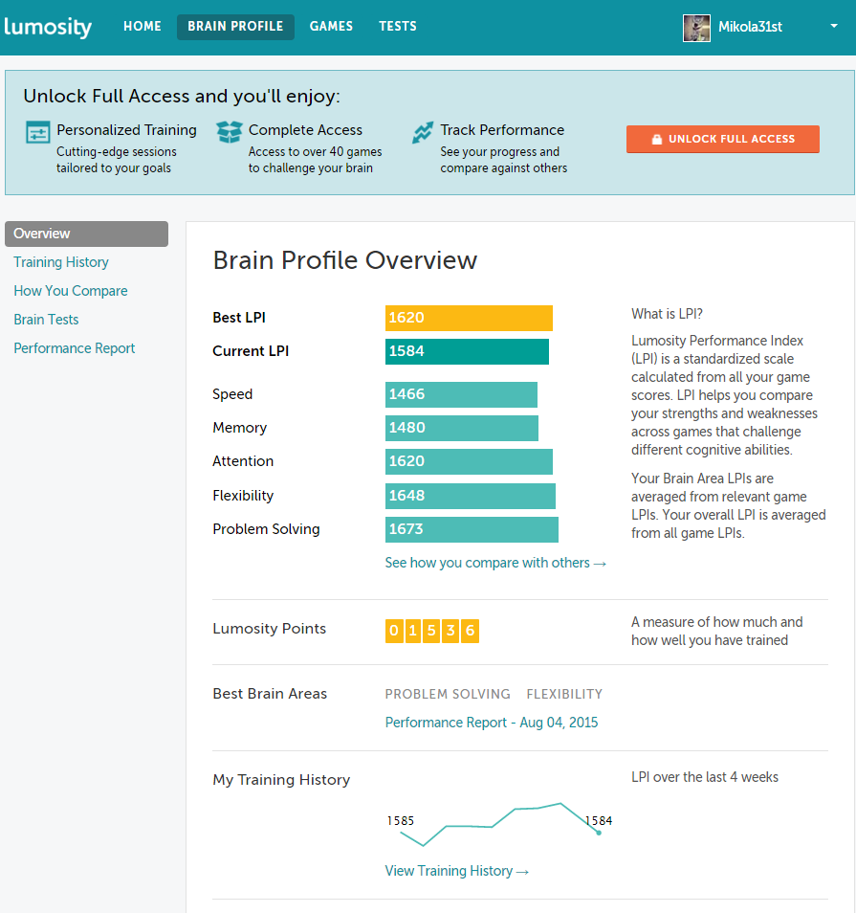Click the Attention label
The width and height of the screenshot is (856, 913).
pos(243,461)
